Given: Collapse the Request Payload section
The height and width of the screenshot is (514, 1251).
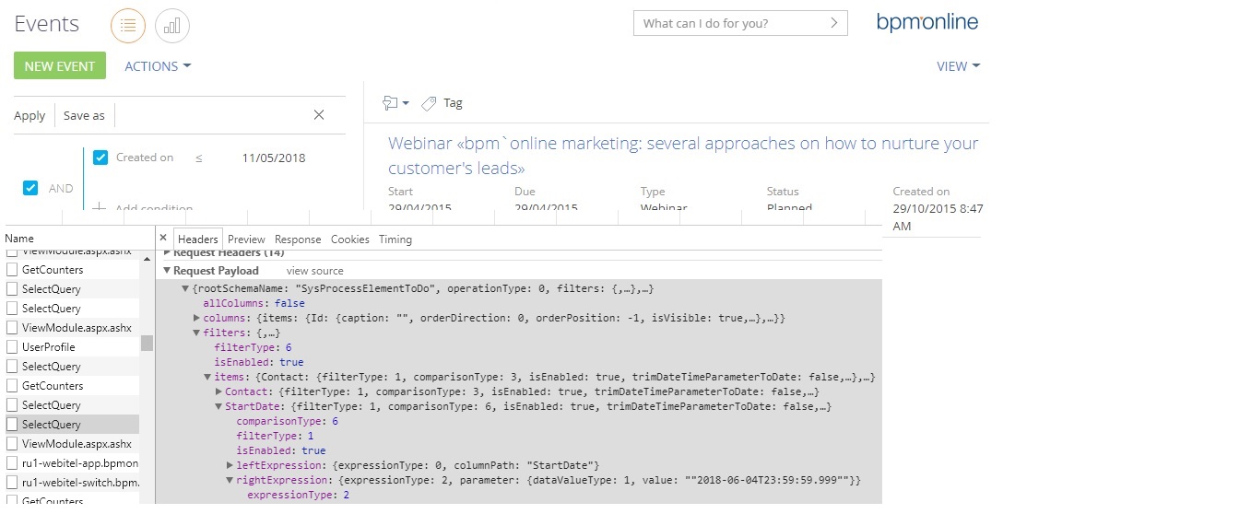Looking at the screenshot, I should (x=167, y=271).
